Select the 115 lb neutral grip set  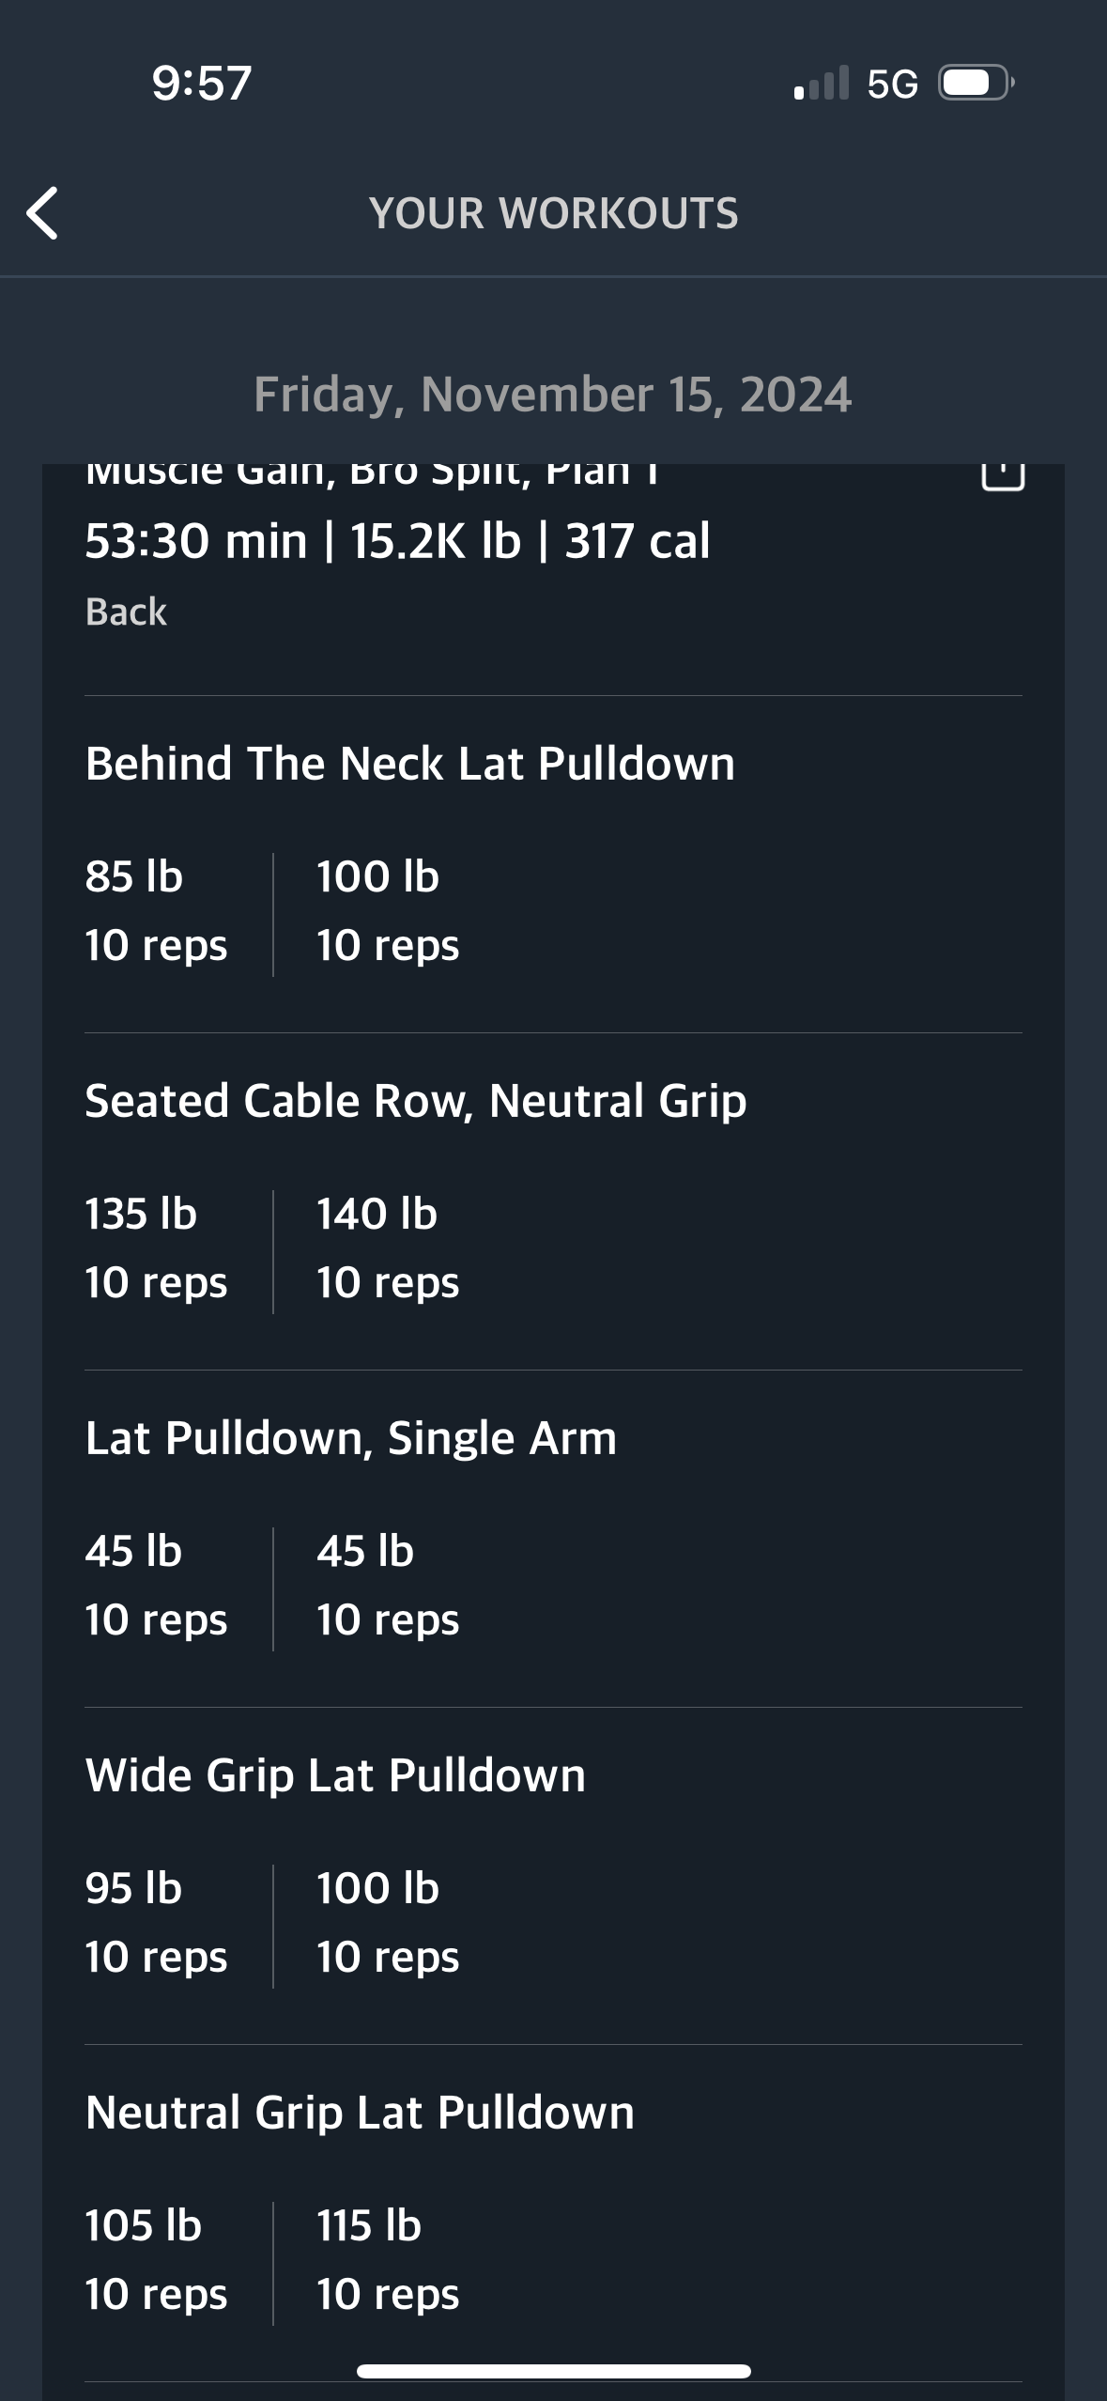(x=388, y=2259)
